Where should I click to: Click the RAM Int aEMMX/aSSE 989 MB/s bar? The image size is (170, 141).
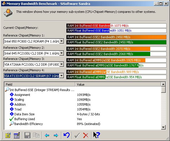[116, 72]
